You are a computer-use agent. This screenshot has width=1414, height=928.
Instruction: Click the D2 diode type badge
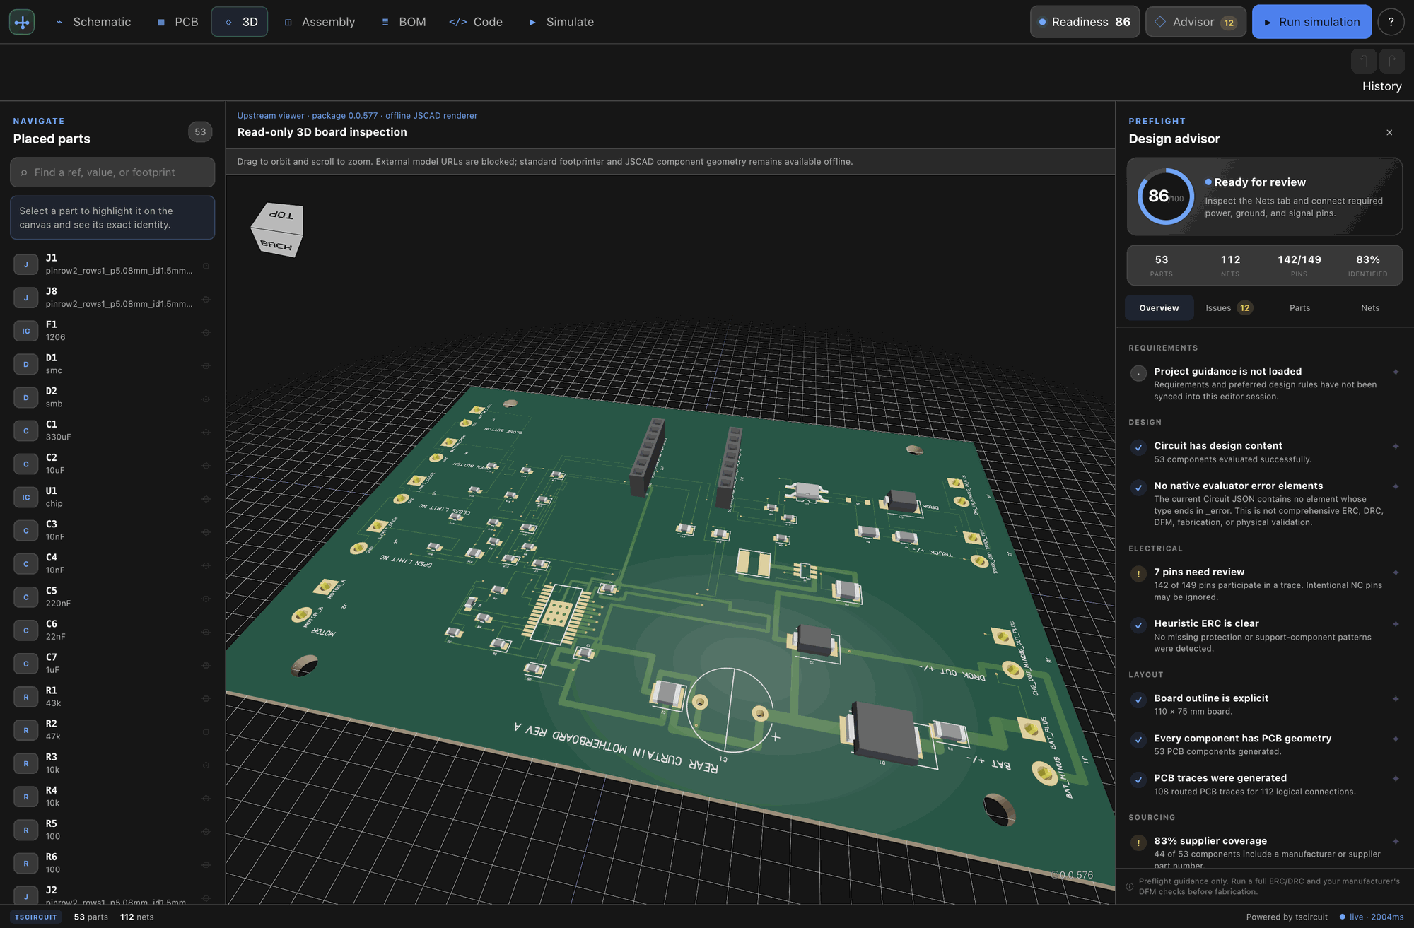coord(26,398)
